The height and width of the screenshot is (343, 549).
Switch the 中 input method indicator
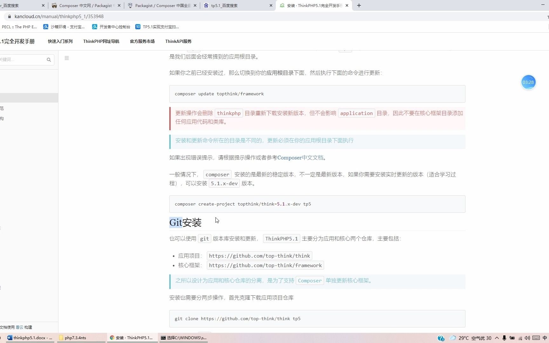[545, 338]
